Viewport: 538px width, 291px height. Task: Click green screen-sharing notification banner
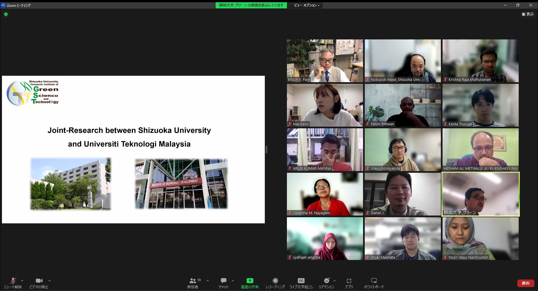[251, 5]
